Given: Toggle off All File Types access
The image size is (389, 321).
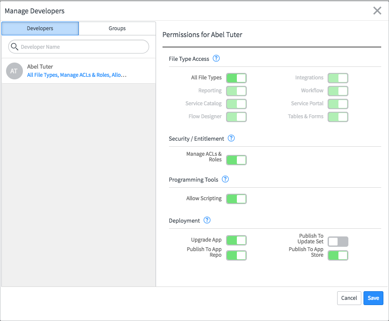Looking at the screenshot, I should pyautogui.click(x=236, y=78).
